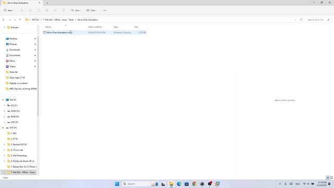The image size is (334, 188).
Task: Open Music in quick access
Action: [x=12, y=61]
